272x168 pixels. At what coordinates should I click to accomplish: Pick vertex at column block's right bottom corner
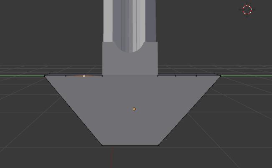coord(158,76)
